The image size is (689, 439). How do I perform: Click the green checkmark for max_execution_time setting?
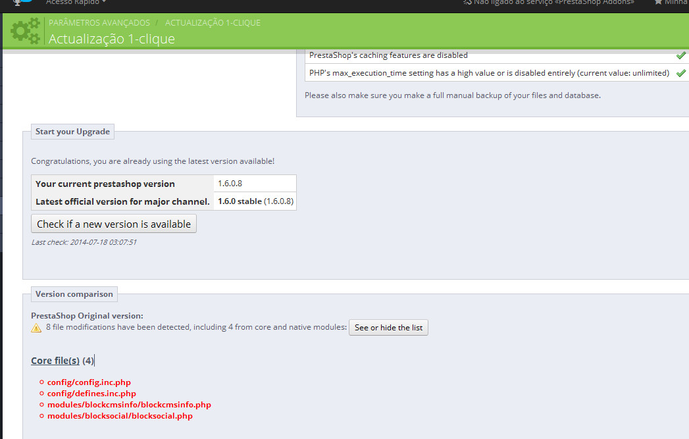coord(680,73)
